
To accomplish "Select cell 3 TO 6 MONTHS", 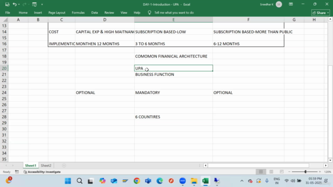I will tap(173, 44).
